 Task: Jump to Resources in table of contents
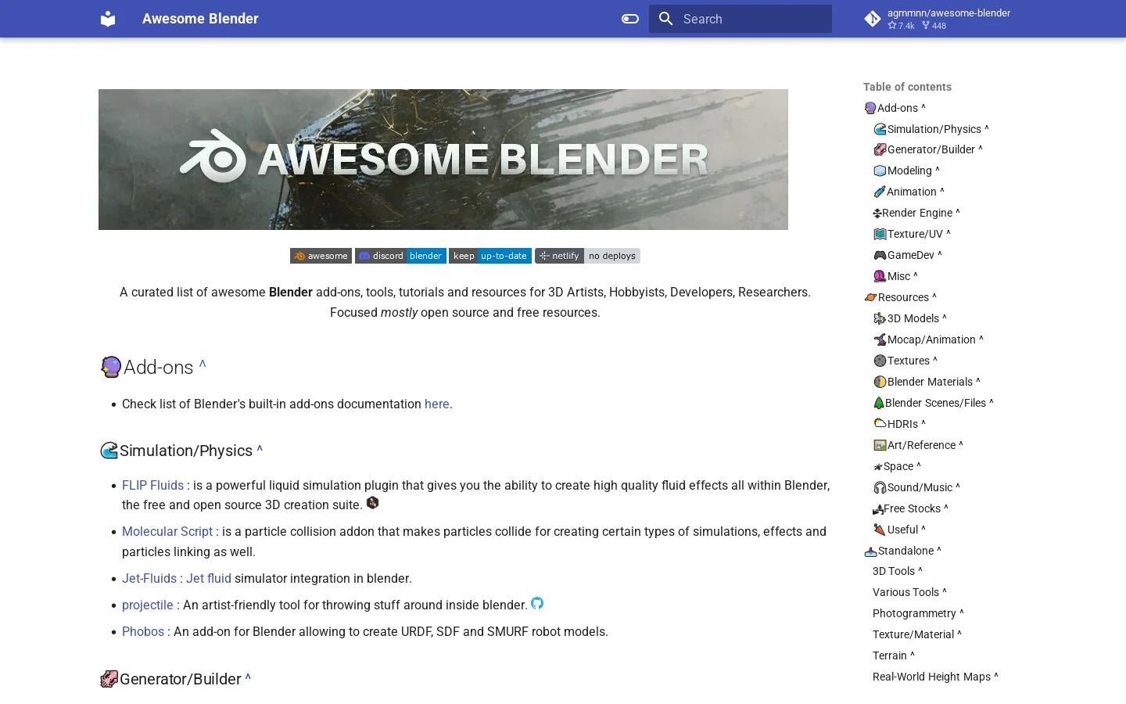[x=900, y=297]
